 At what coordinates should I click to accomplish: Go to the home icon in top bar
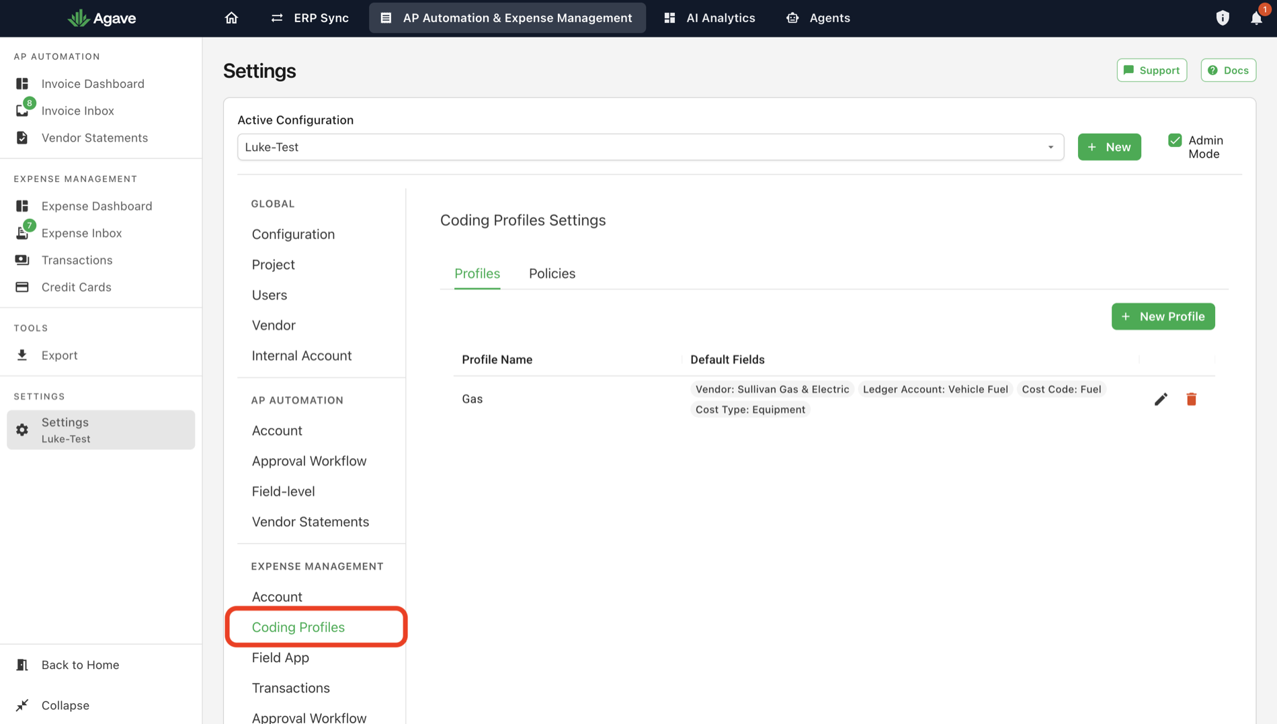tap(231, 18)
